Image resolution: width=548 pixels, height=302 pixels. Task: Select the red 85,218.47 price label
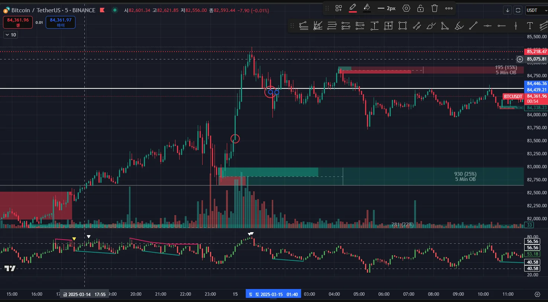coord(536,52)
